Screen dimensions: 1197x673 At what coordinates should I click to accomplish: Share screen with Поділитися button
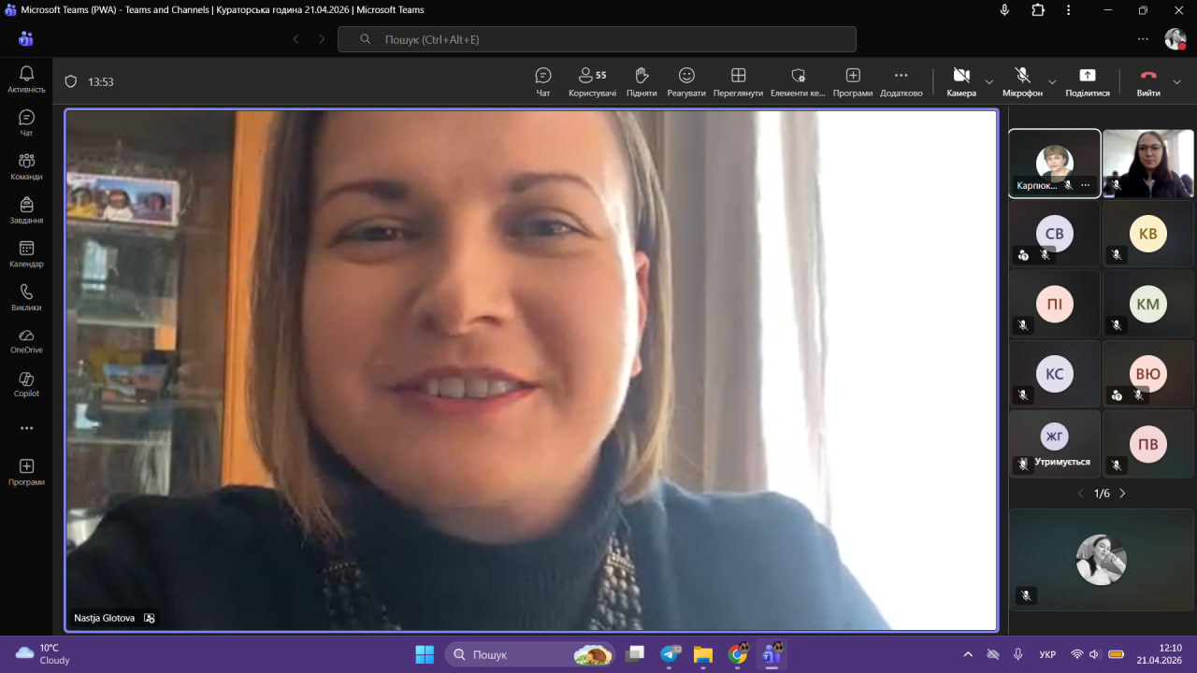[1087, 81]
